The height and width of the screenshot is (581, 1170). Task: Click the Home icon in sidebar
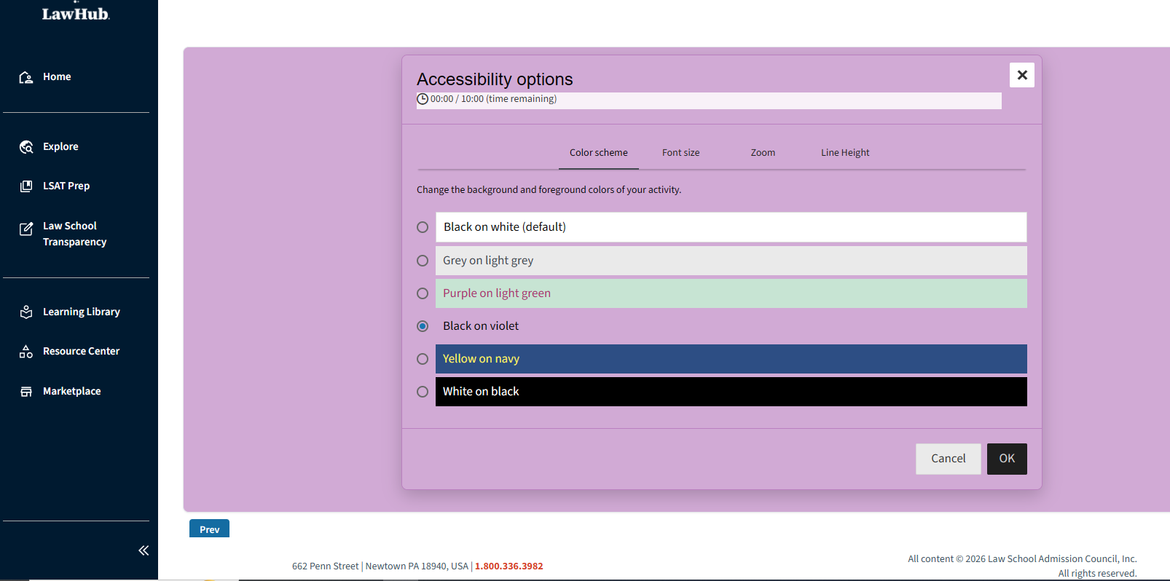26,77
